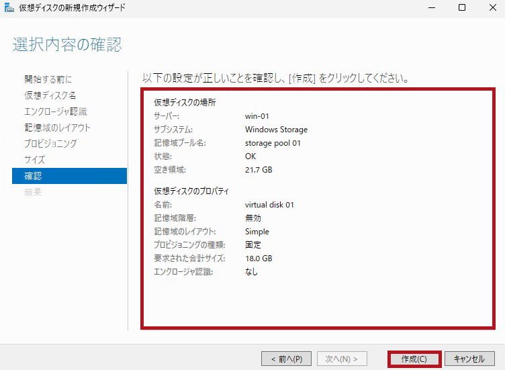This screenshot has width=505, height=370.
Task: Click the greyed-out 結果 step
Action: tap(34, 192)
